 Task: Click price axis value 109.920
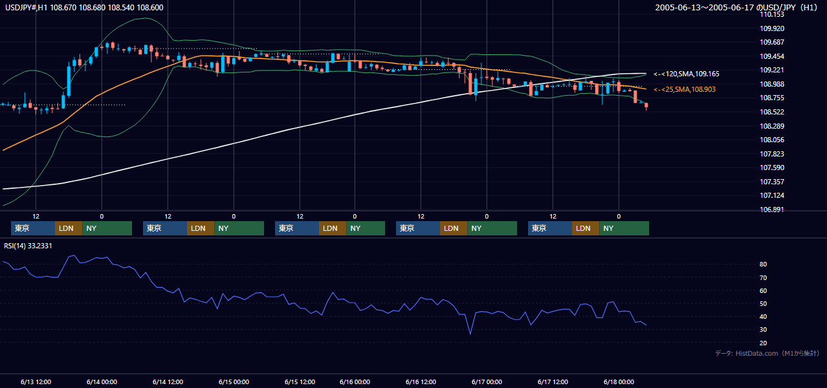coord(772,28)
